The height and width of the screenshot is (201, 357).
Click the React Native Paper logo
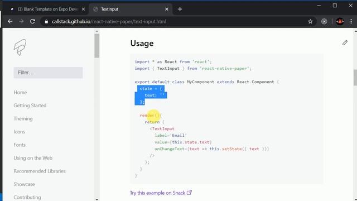(x=20, y=47)
